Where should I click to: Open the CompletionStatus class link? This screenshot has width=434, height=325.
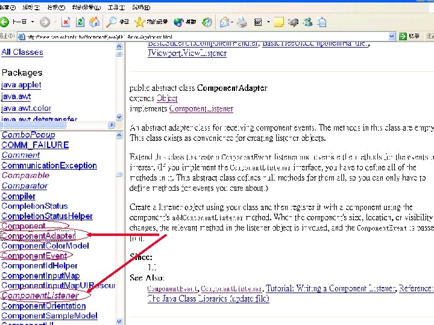click(x=34, y=206)
